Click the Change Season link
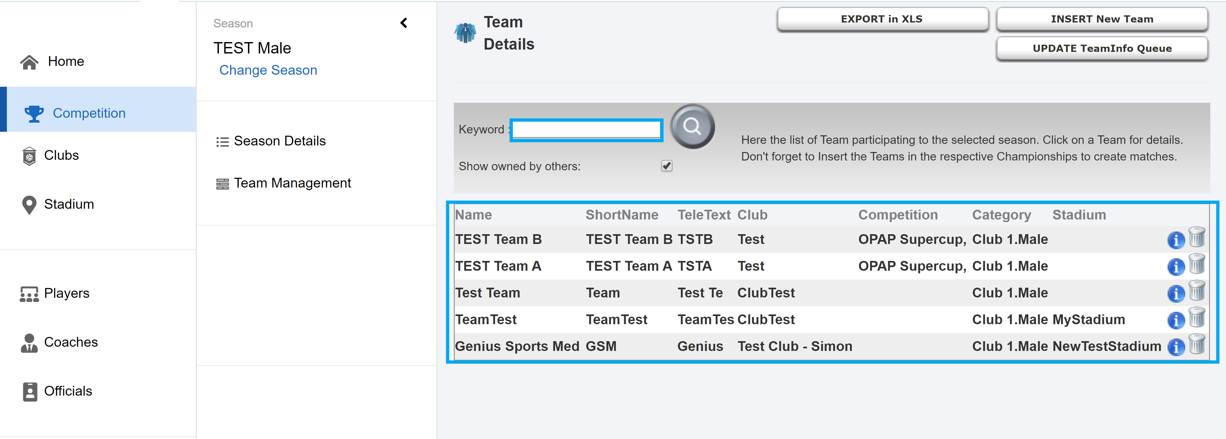Screen dimensions: 1226x439 (268, 70)
